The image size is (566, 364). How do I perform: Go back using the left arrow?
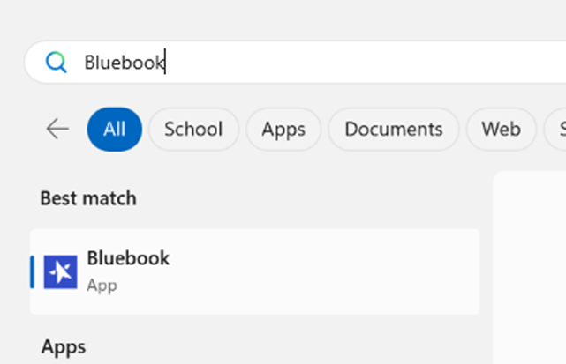57,129
